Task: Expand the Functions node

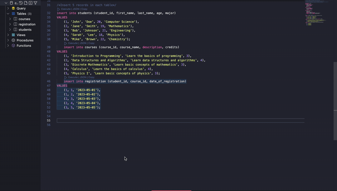Action: (x=8, y=45)
